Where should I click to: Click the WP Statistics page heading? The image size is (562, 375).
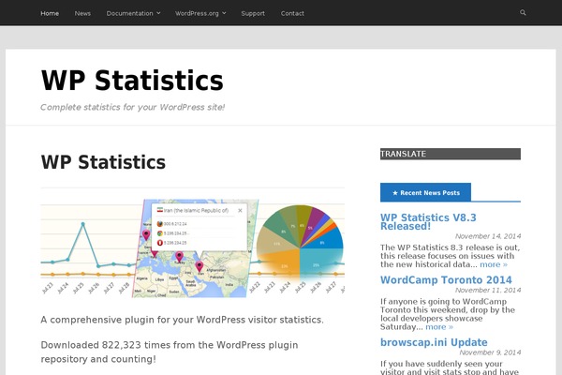coord(103,162)
